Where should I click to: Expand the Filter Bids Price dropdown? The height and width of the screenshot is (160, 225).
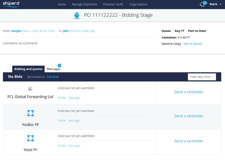pos(202,77)
